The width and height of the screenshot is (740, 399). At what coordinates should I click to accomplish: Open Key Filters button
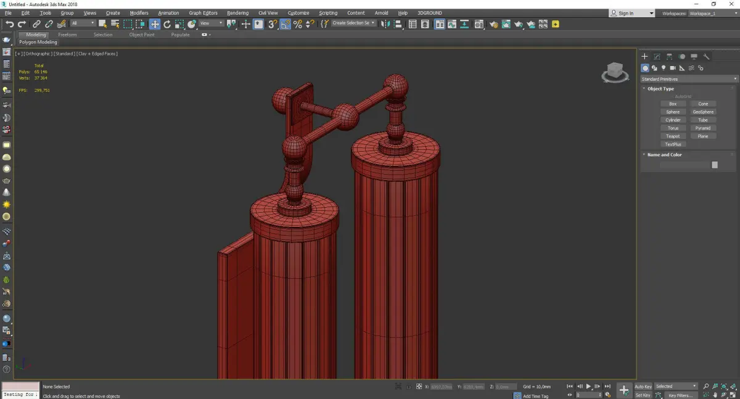click(x=680, y=395)
